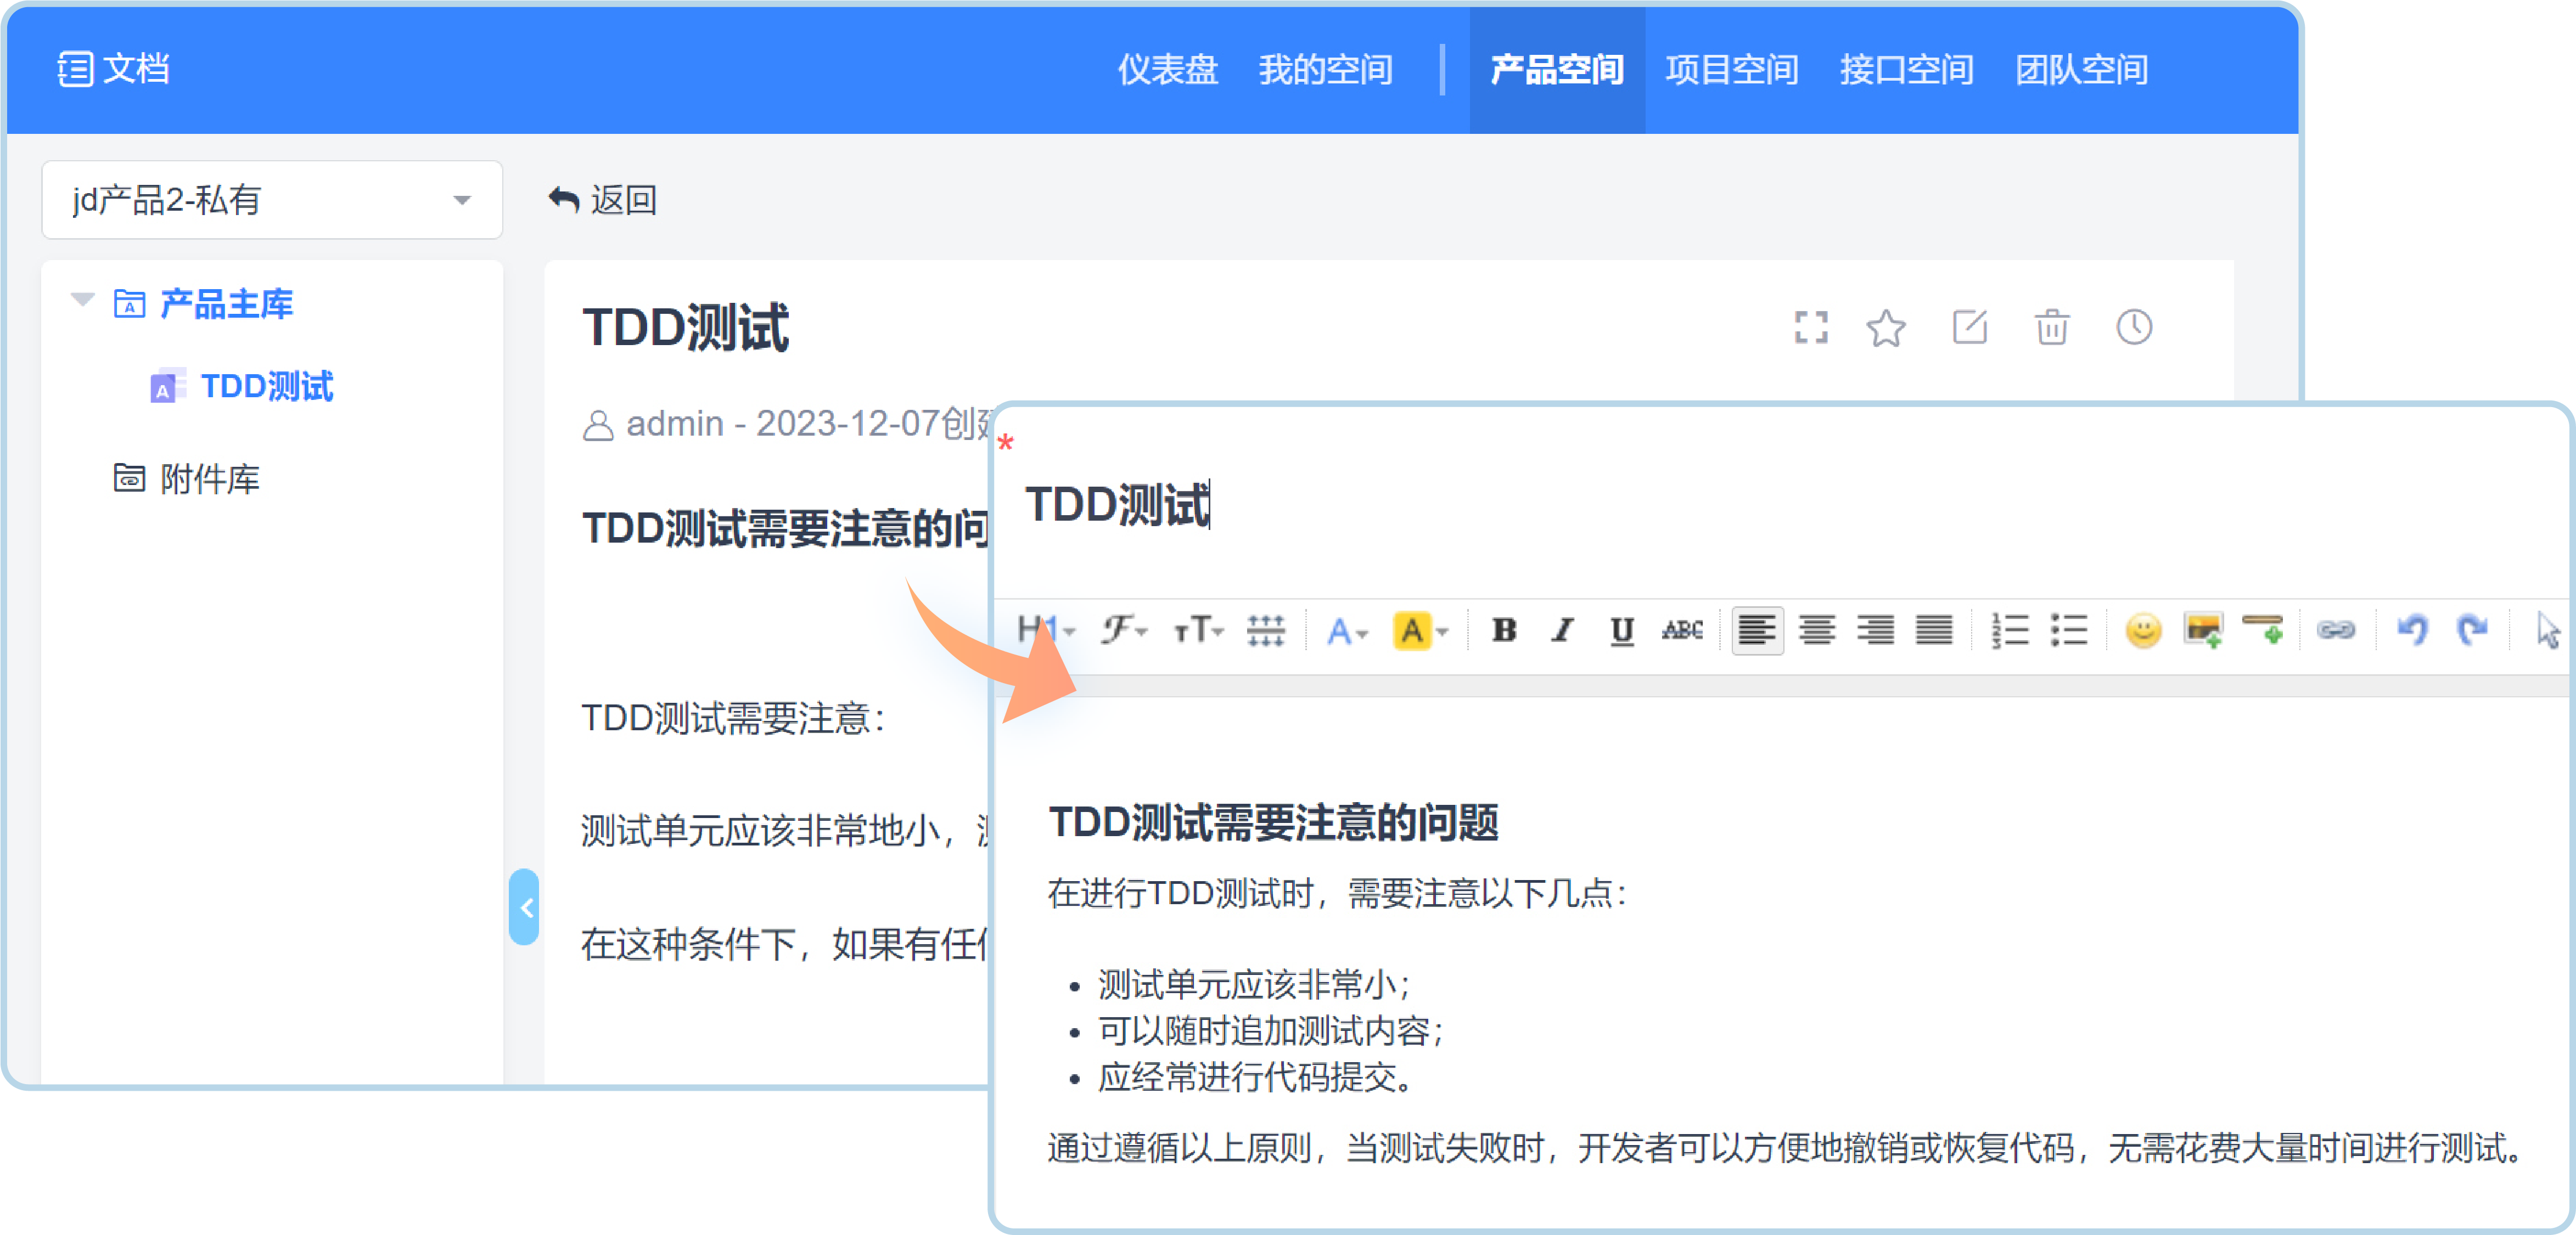This screenshot has width=2576, height=1235.
Task: Switch to 项目空间 tab
Action: pyautogui.click(x=1732, y=70)
